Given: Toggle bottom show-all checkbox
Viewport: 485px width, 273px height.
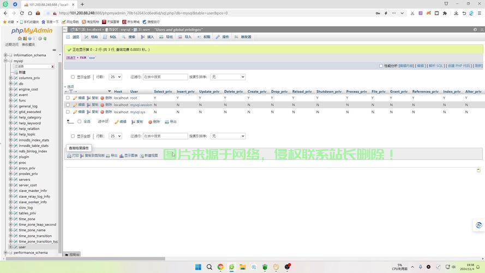Looking at the screenshot, I should (73, 136).
